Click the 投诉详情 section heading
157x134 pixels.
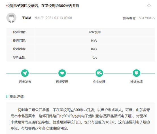coord(16,97)
